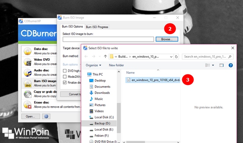Open the view options dropdown arrow
243x143 pixels.
coord(213,65)
